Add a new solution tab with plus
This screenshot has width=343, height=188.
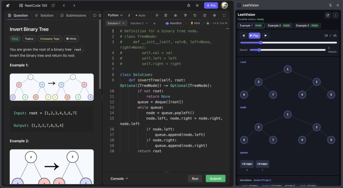pyautogui.click(x=154, y=23)
